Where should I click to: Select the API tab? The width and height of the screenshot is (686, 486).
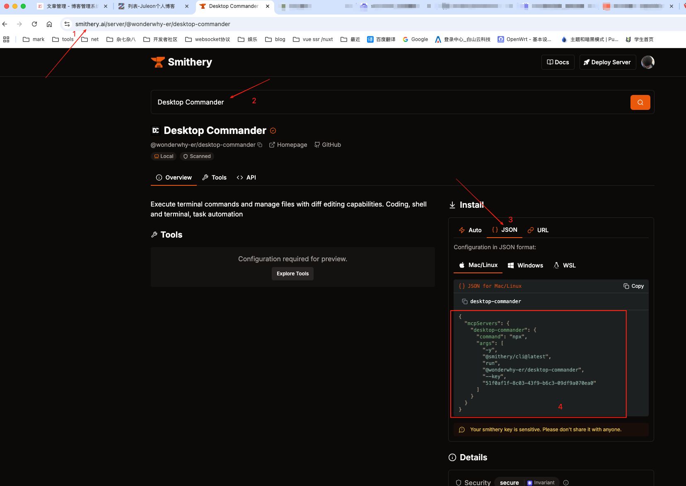[246, 177]
